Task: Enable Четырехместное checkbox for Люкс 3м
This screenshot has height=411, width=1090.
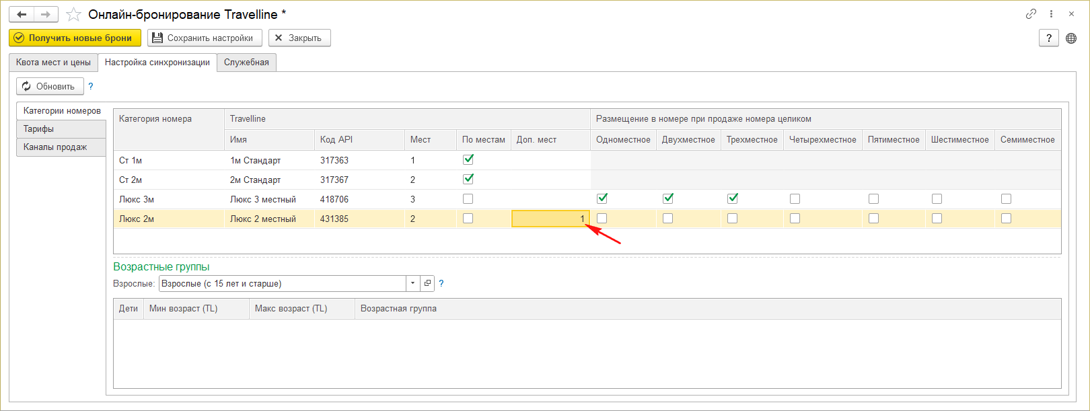Action: coord(795,198)
